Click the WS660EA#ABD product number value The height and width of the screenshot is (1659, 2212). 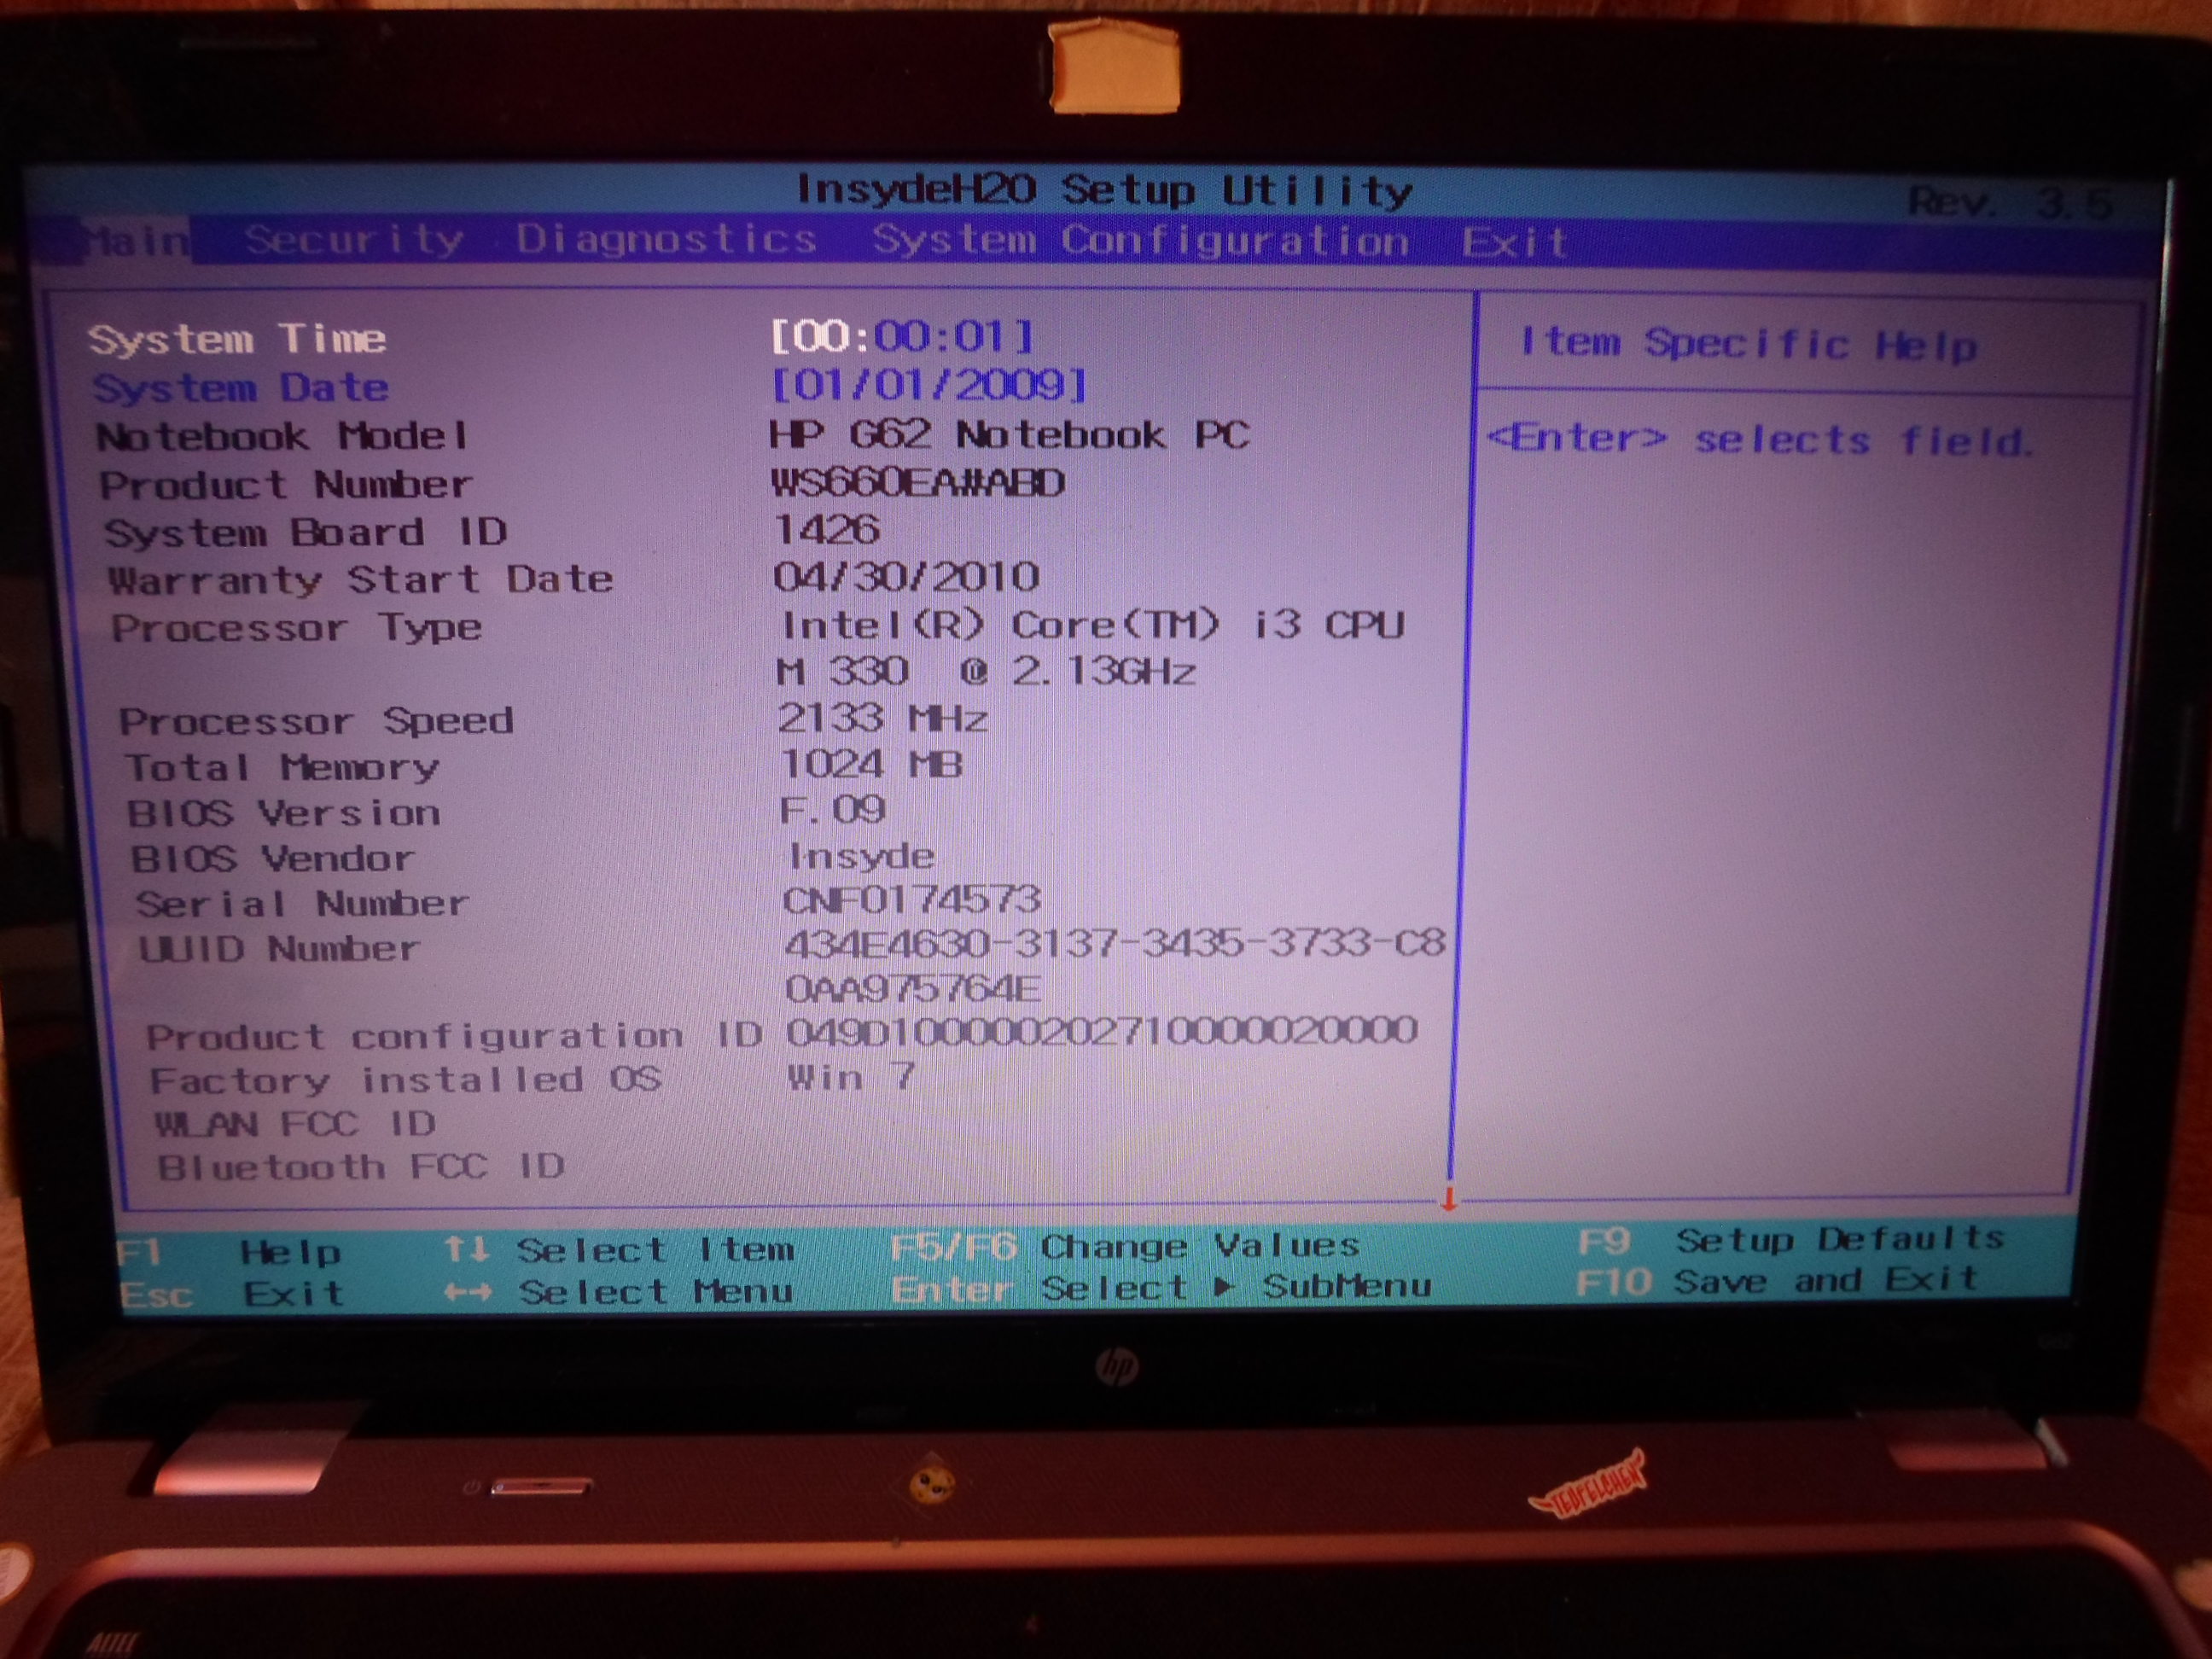(918, 483)
